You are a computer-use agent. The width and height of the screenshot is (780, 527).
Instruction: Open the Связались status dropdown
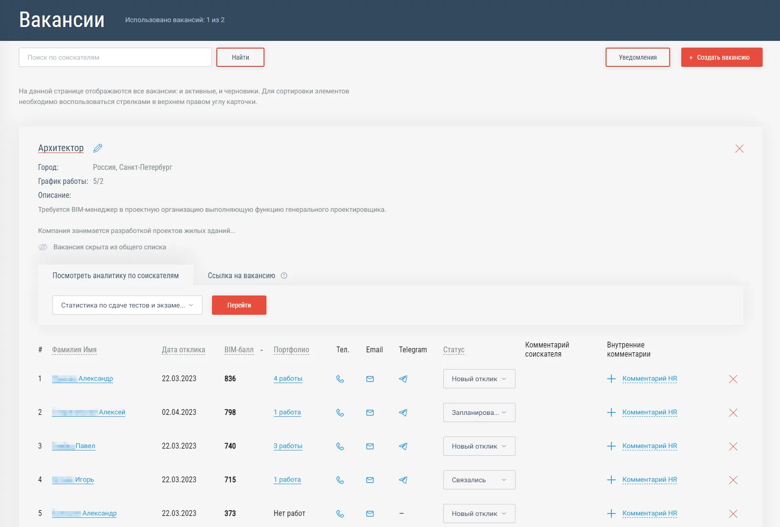[x=479, y=480]
